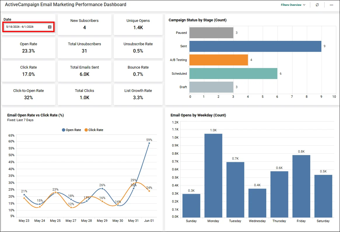
Task: Click the Saturday 0.5K bar
Action: (323, 196)
